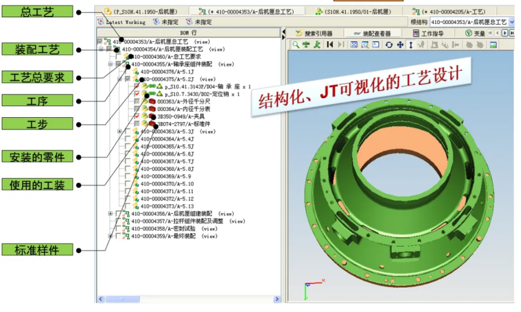Viewport: 521px width, 312px height.
Task: Click the magnifier zoom tool in viewer toolbar
Action: click(296, 44)
